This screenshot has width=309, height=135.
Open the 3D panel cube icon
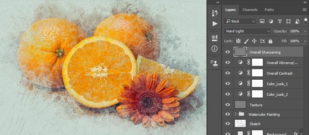click(x=214, y=38)
